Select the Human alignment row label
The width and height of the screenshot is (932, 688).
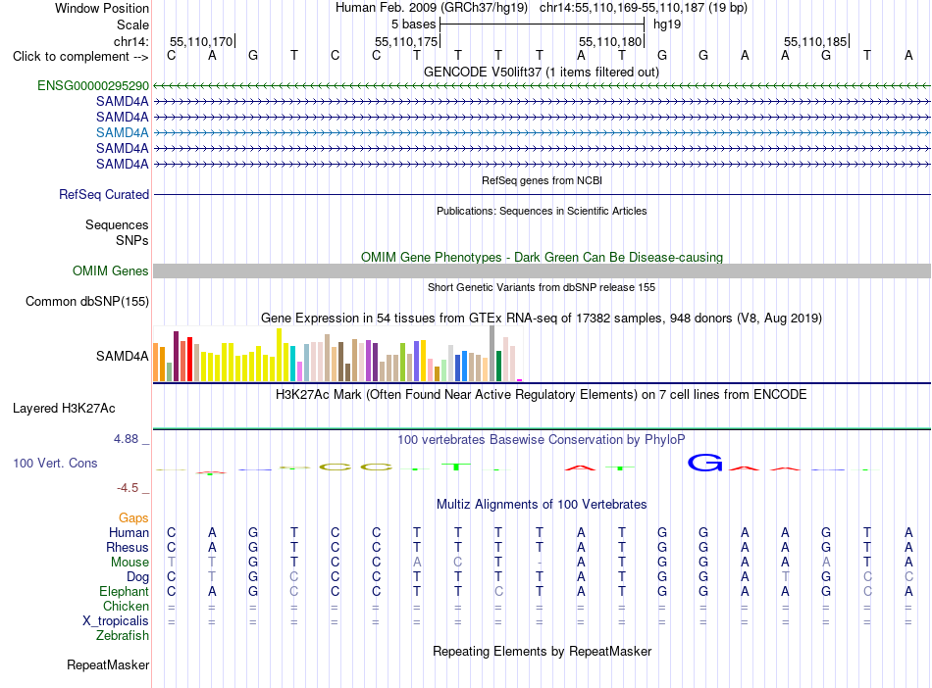click(129, 532)
